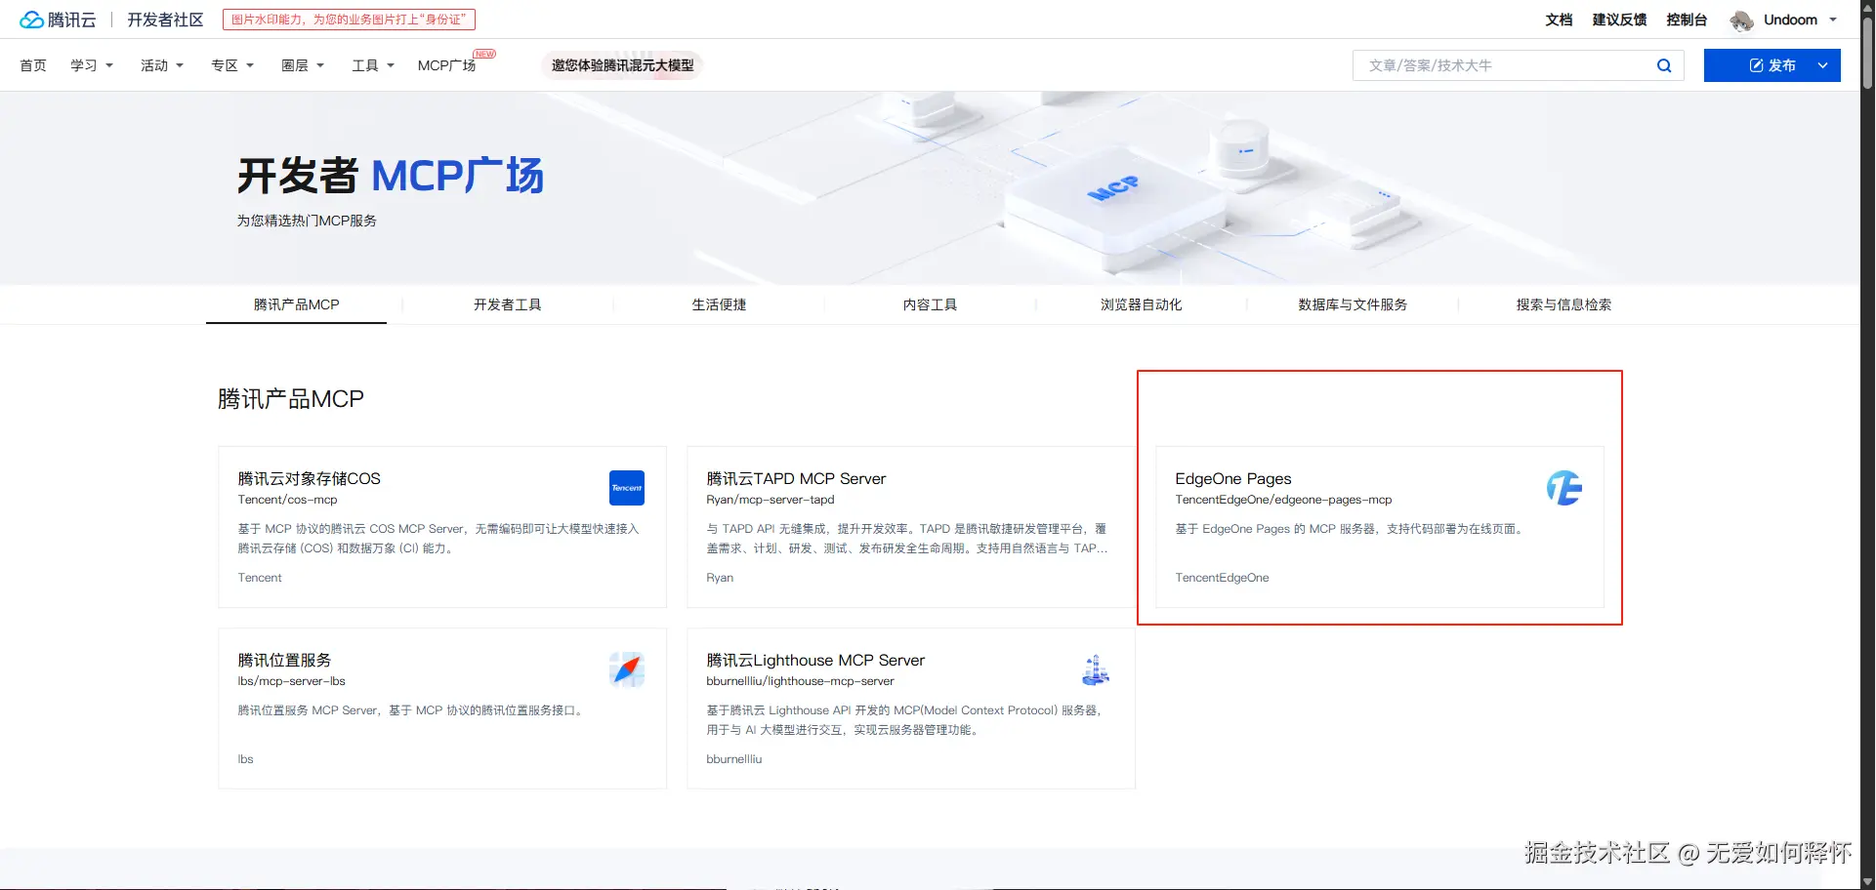
Task: Click the TAPD card description text
Action: 907,539
